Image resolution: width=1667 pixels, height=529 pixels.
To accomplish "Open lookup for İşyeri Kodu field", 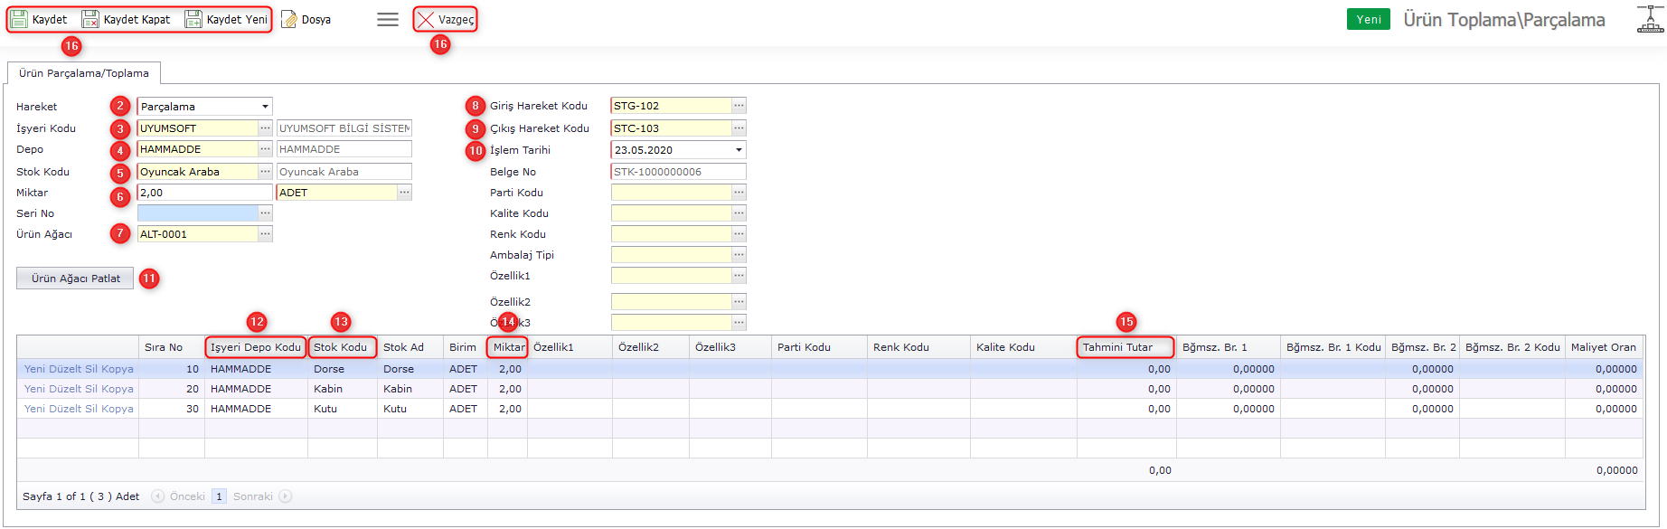I will (265, 128).
